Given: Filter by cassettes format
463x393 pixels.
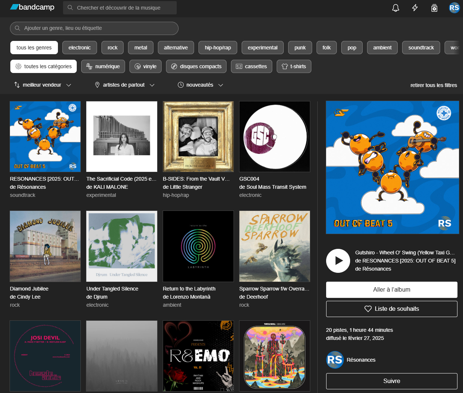Looking at the screenshot, I should [251, 66].
